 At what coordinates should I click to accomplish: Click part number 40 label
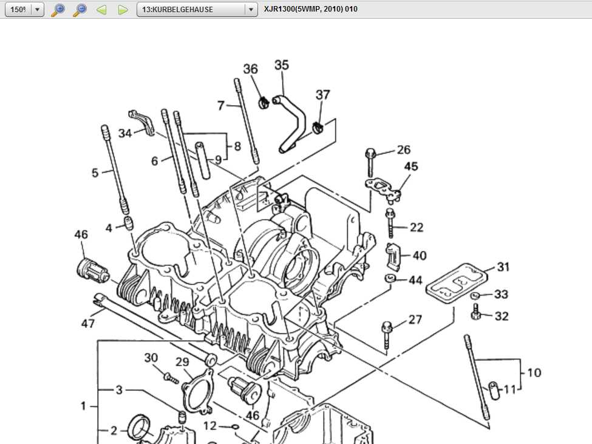pos(419,256)
